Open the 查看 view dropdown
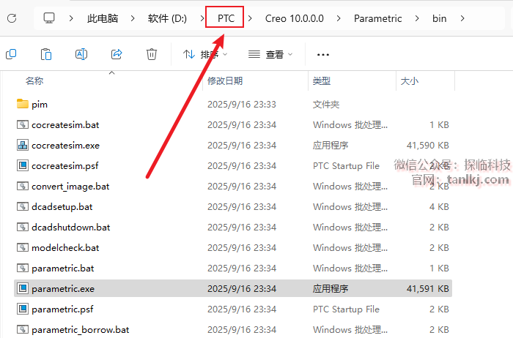Viewport: 513px width, 338px height. click(270, 54)
